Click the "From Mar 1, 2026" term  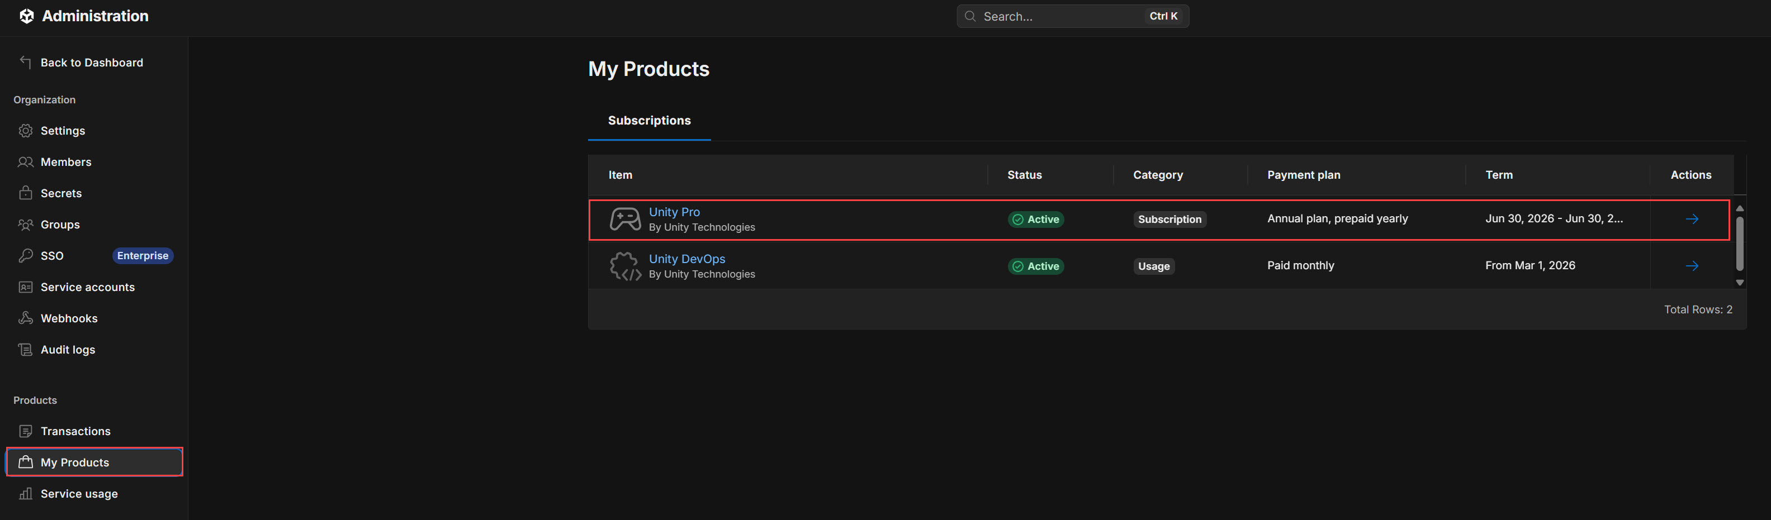pos(1529,266)
